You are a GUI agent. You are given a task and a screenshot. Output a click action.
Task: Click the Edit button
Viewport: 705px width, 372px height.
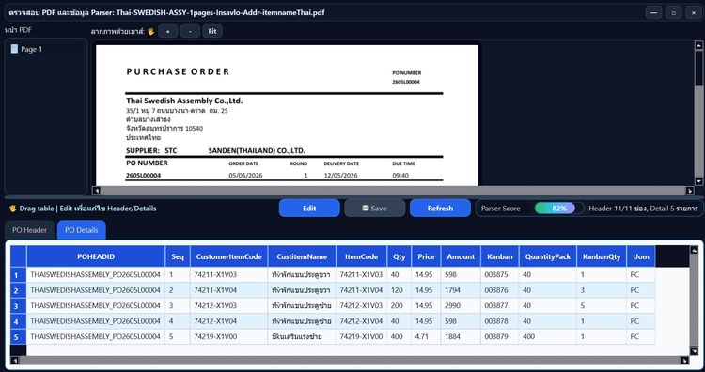pos(309,208)
